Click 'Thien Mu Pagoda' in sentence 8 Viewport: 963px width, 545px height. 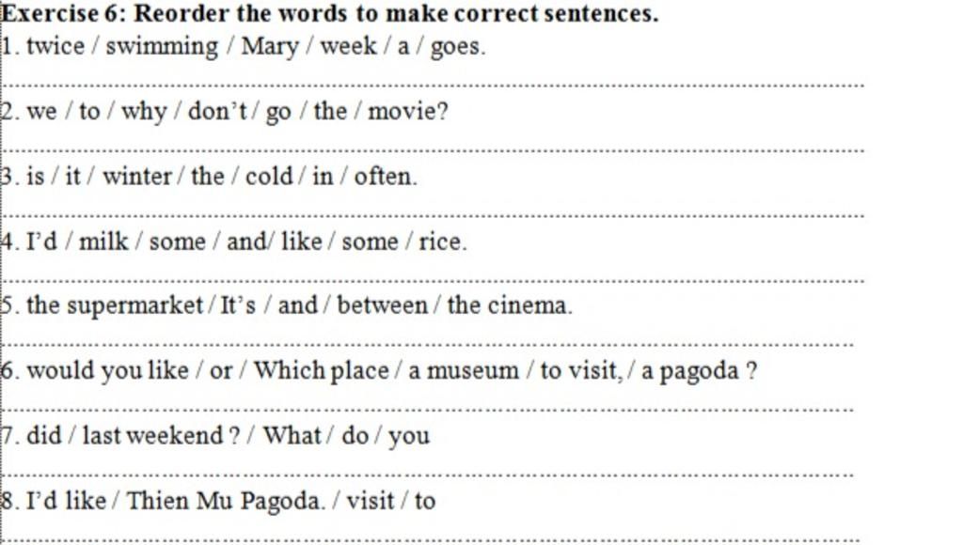tap(224, 502)
